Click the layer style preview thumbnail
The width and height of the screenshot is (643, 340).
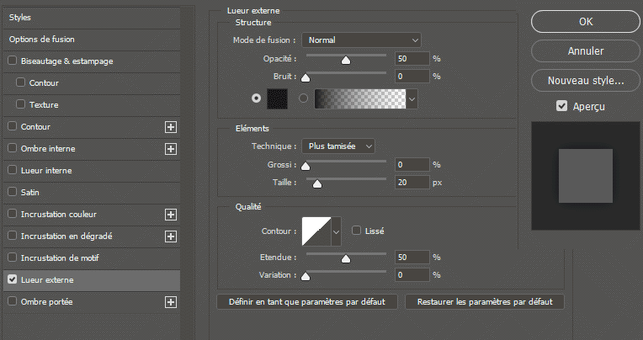point(586,175)
